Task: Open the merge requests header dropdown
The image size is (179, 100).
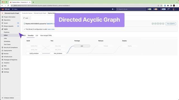Action: (x=156, y=9)
